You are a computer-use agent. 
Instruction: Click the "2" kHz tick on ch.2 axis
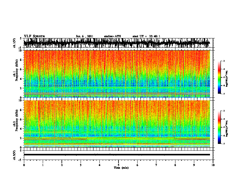21,138
